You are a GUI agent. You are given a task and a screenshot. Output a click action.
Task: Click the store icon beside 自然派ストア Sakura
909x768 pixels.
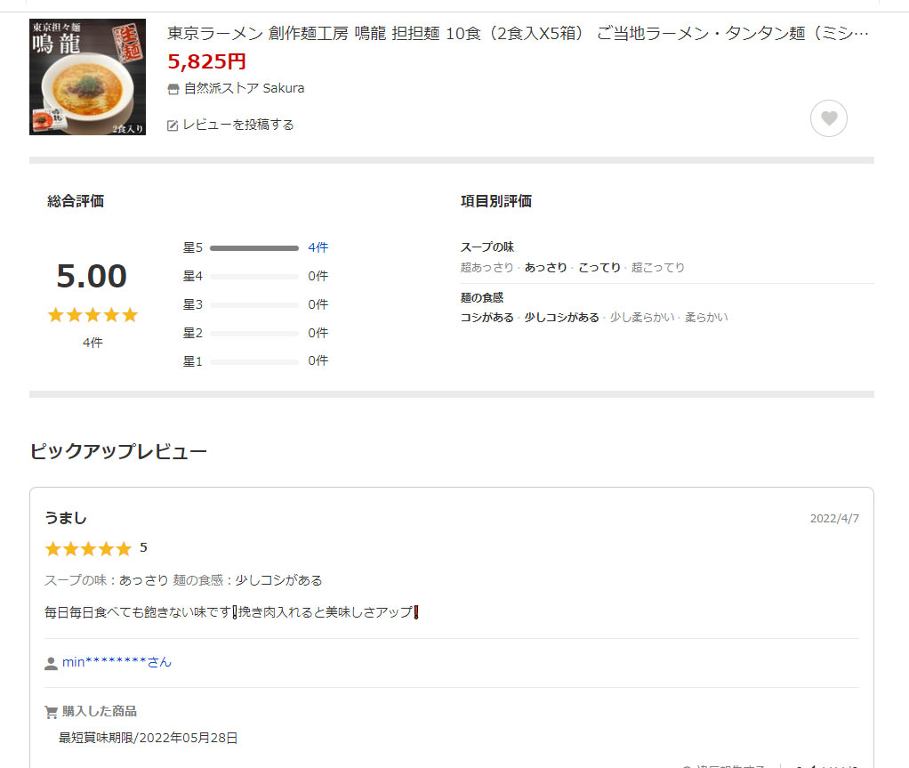pos(173,89)
